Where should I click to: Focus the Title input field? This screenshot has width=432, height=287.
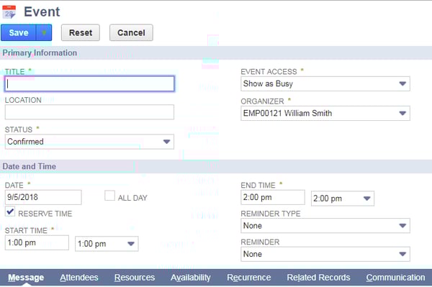coord(89,83)
